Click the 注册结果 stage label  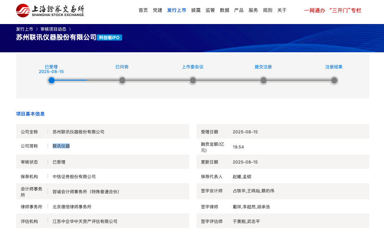334,67
